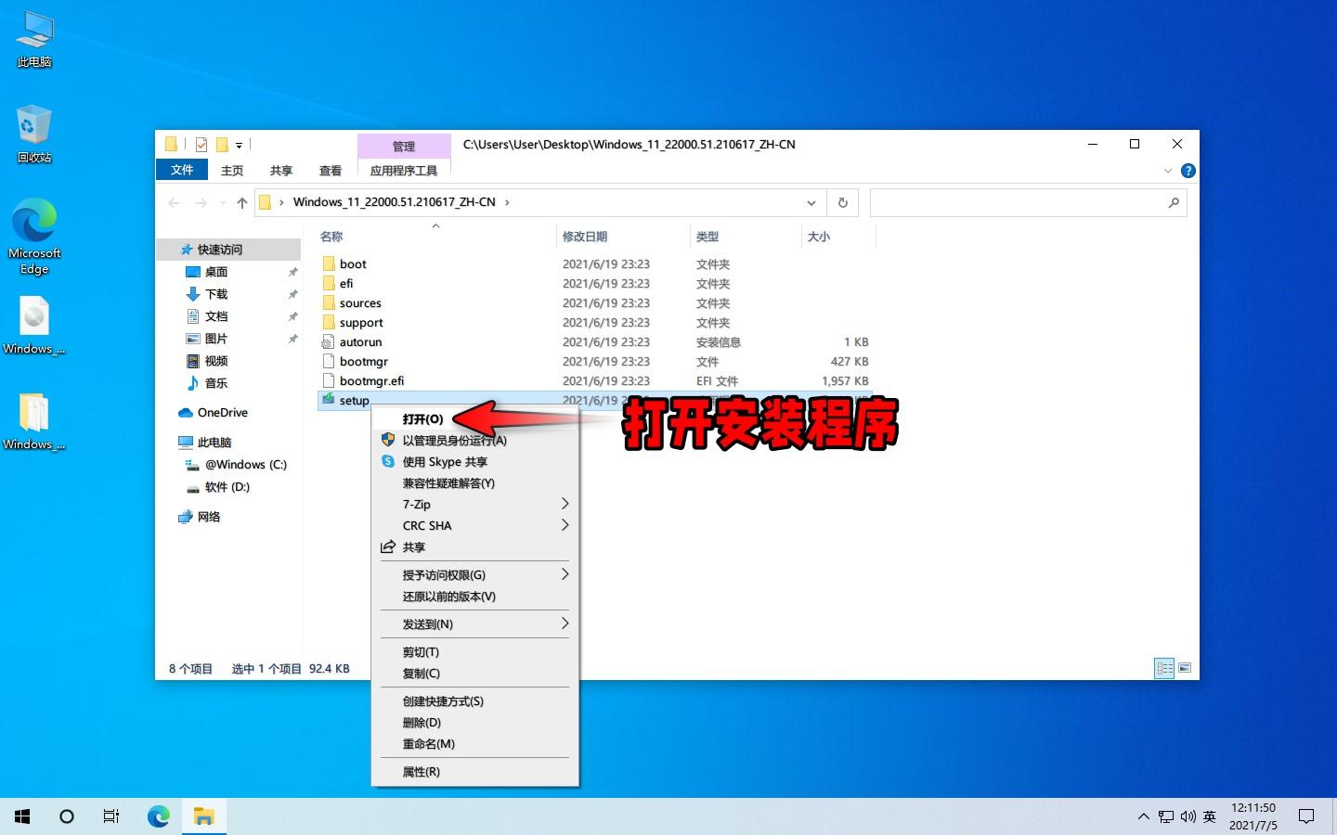The image size is (1337, 835).
Task: Click the network icon in system tray
Action: click(1166, 816)
